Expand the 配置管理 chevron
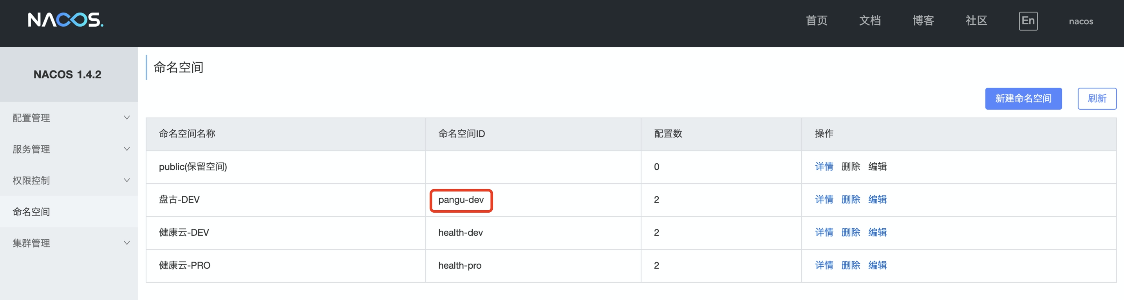The height and width of the screenshot is (300, 1124). click(x=126, y=118)
